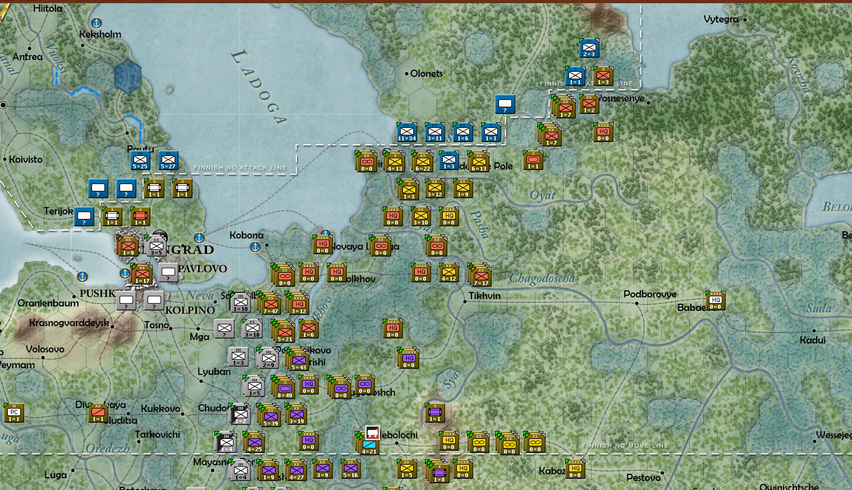Click the Krasnogvardeysk town label
Image resolution: width=852 pixels, height=490 pixels.
pos(69,323)
